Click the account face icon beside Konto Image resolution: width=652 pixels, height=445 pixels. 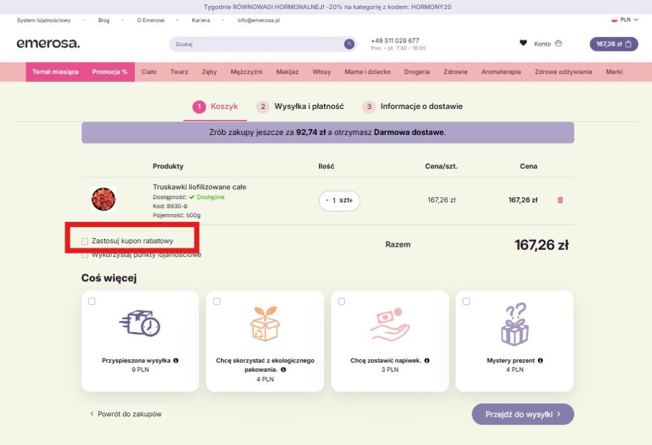[x=558, y=44]
